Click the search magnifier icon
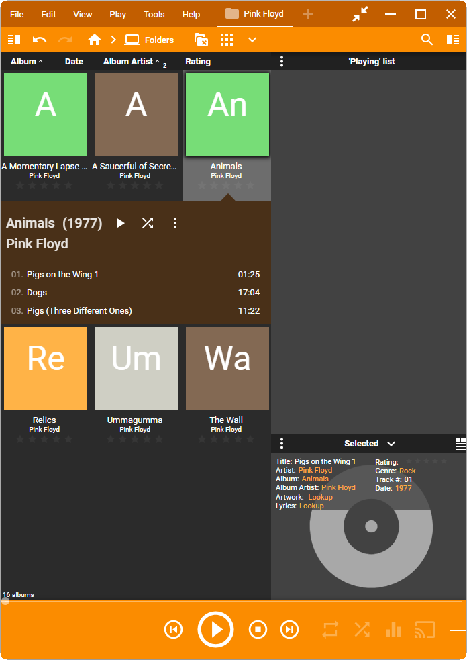This screenshot has width=467, height=660. tap(427, 40)
